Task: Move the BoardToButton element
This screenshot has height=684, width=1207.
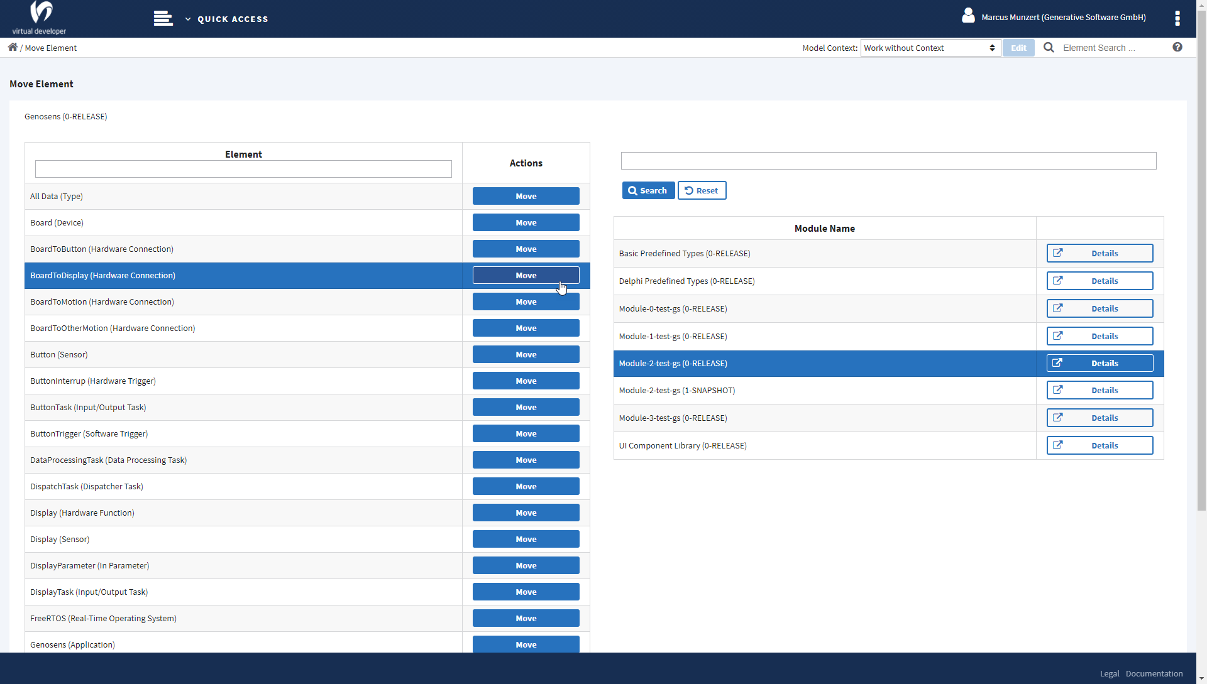Action: tap(526, 249)
